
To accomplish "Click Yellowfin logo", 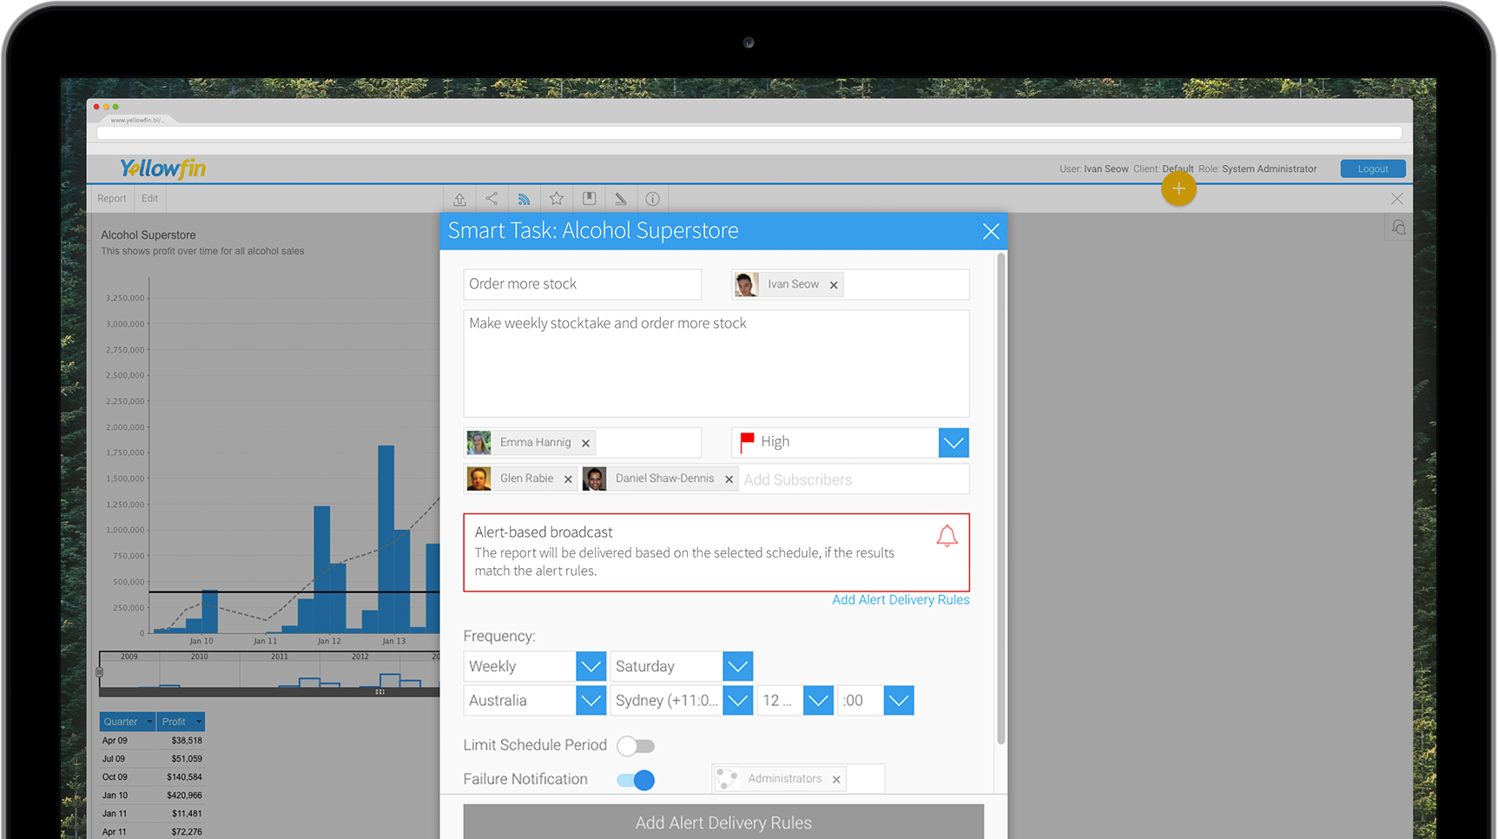I will (162, 168).
